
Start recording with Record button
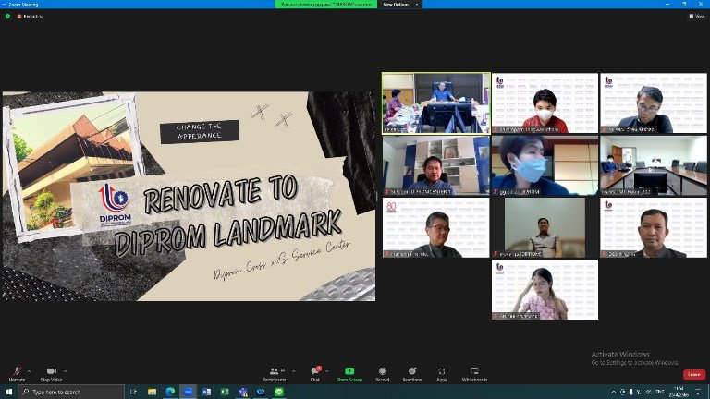tap(382, 374)
